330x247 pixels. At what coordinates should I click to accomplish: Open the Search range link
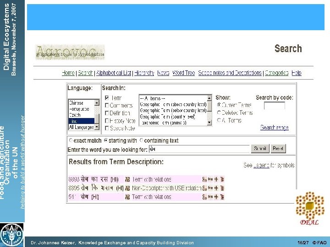point(274,128)
